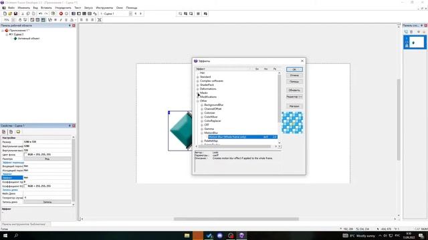Screen dimensions: 428x240
Task: Click Отмена to cancel effects dialog
Action: pos(294,75)
